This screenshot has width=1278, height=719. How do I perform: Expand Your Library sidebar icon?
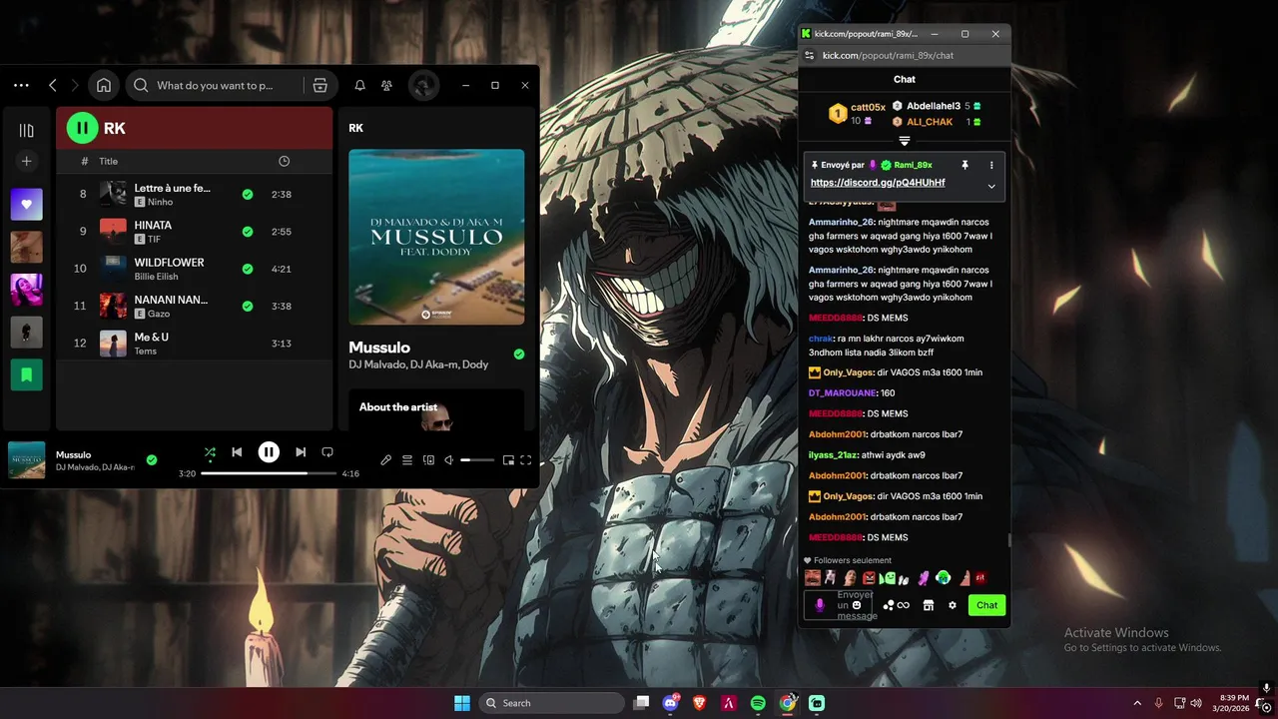[27, 130]
